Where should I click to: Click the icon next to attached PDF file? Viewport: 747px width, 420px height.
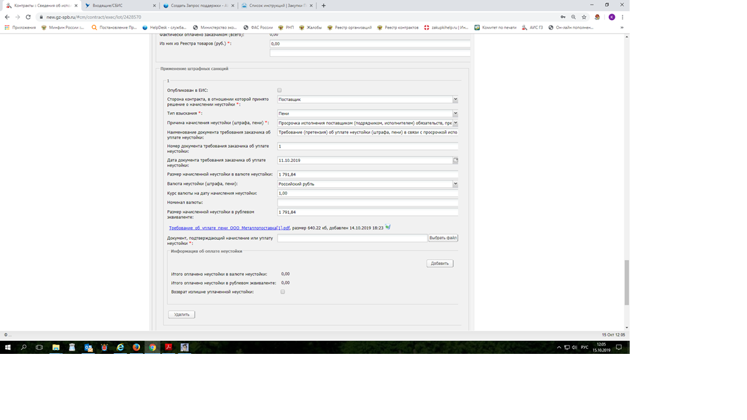[x=388, y=227]
